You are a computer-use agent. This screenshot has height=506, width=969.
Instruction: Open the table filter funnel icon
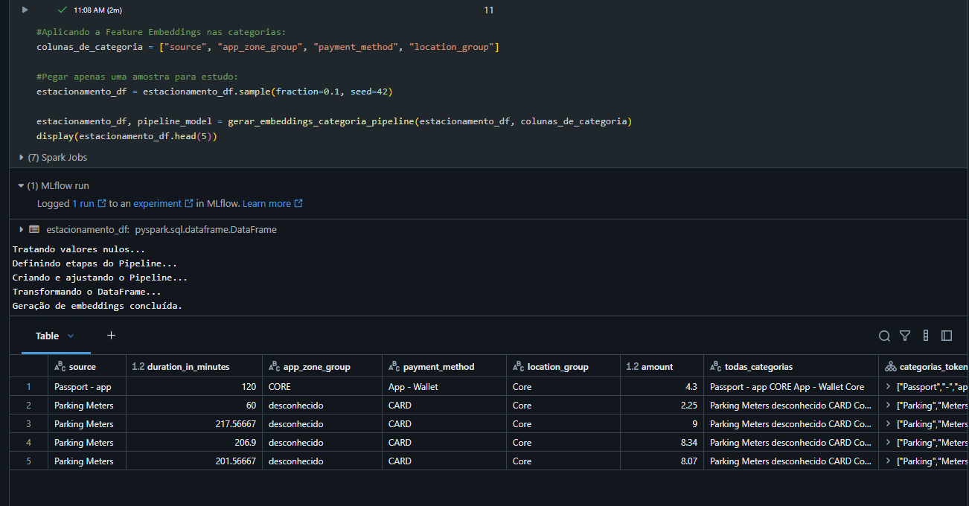coord(905,336)
